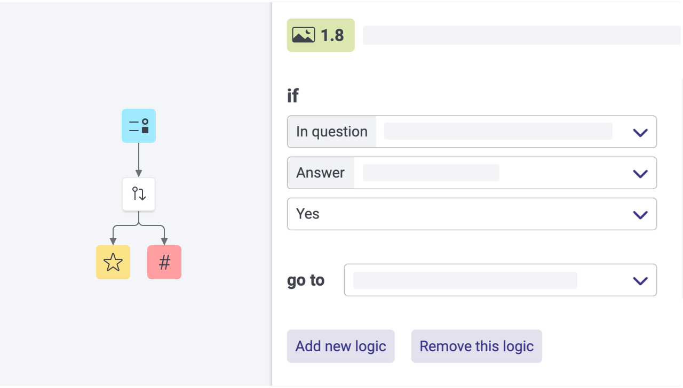Select the green 1.8 question badge
Image resolution: width=683 pixels, height=388 pixels.
tap(320, 35)
